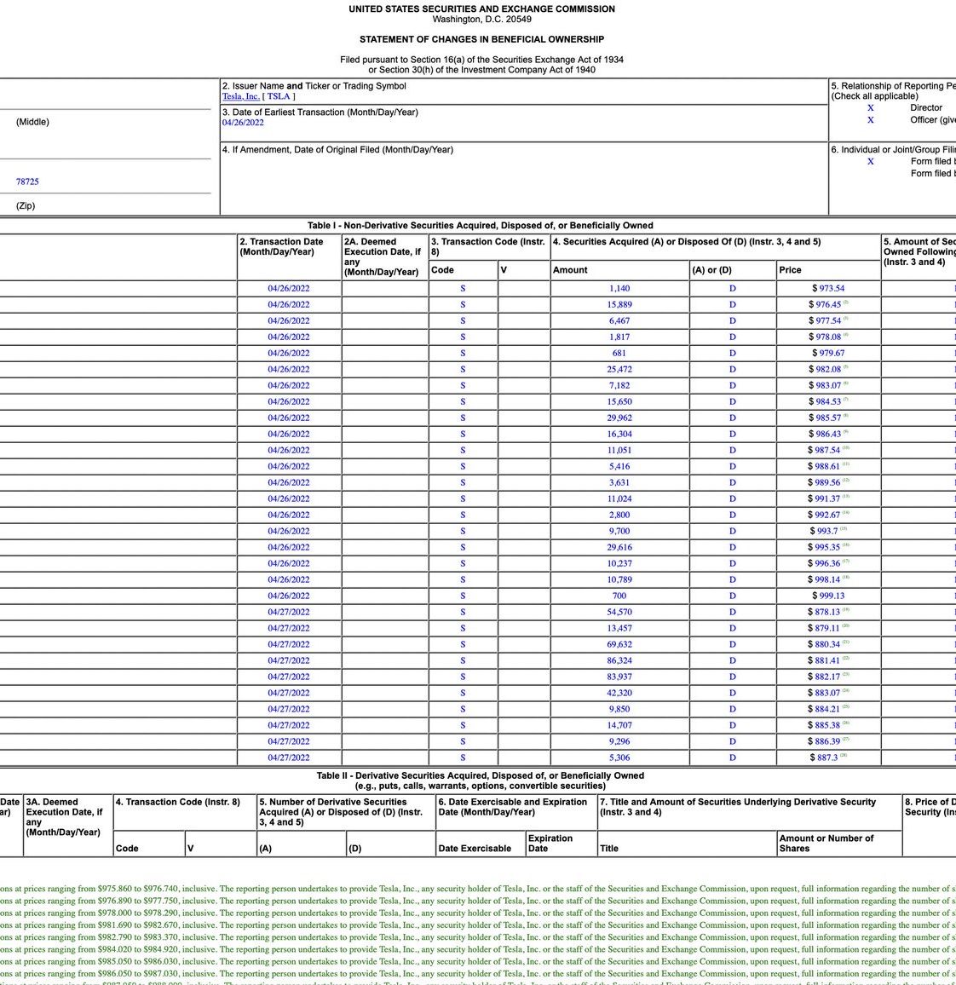Click the amount cell 6,467
Screen dimensions: 956x985
pos(619,321)
